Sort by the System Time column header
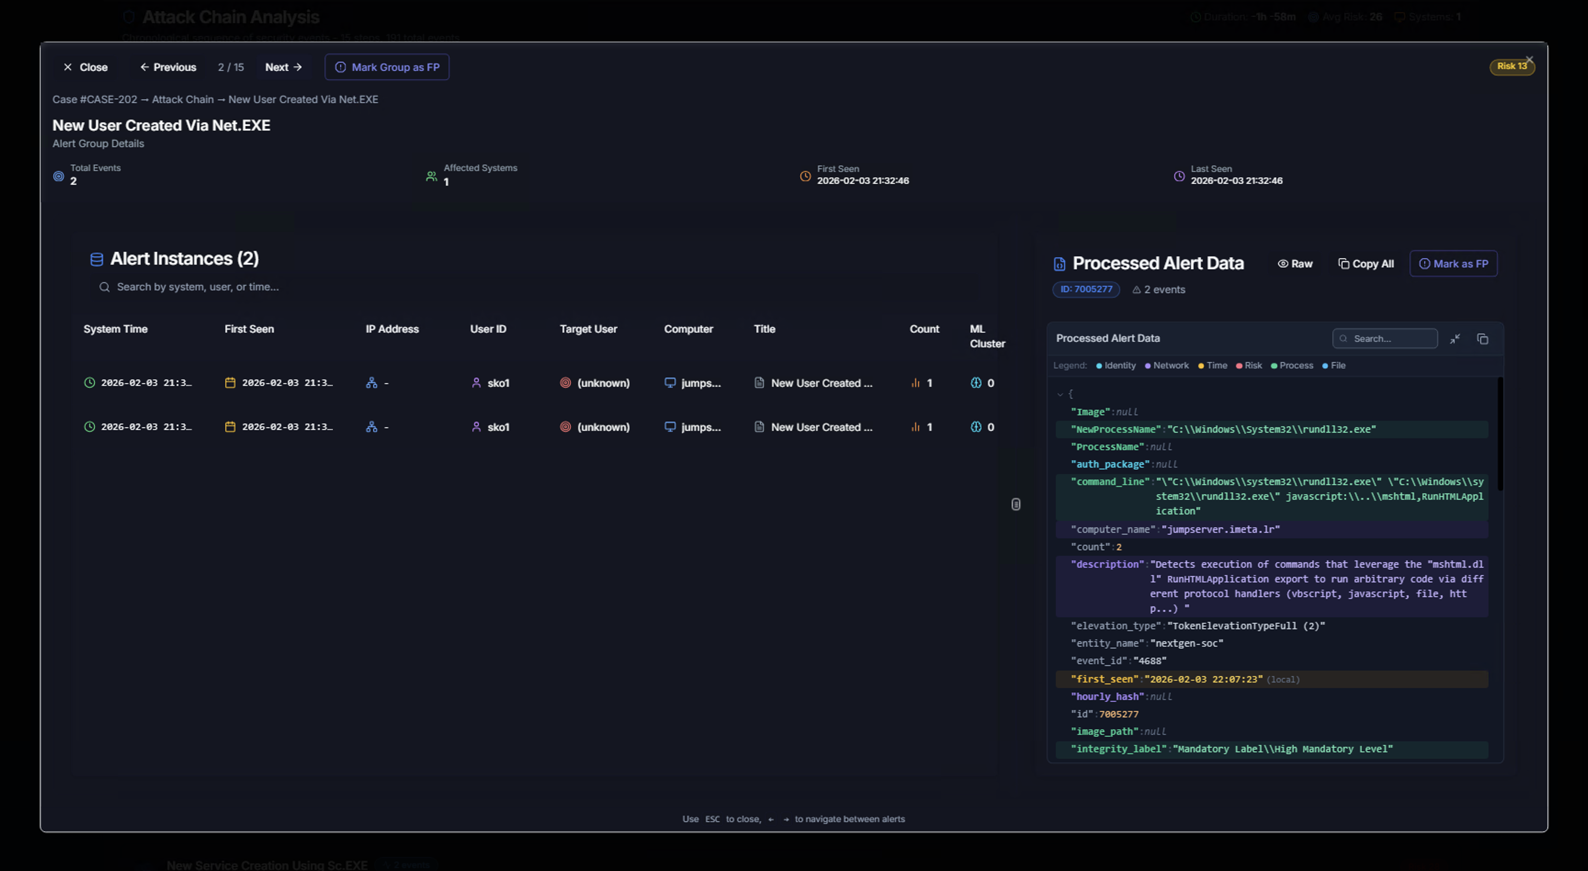The height and width of the screenshot is (871, 1588). click(x=115, y=329)
